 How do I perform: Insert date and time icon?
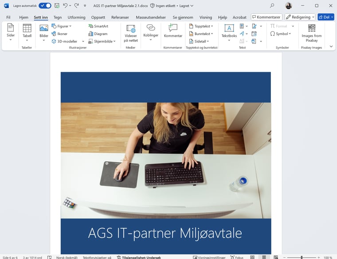[x=254, y=34]
